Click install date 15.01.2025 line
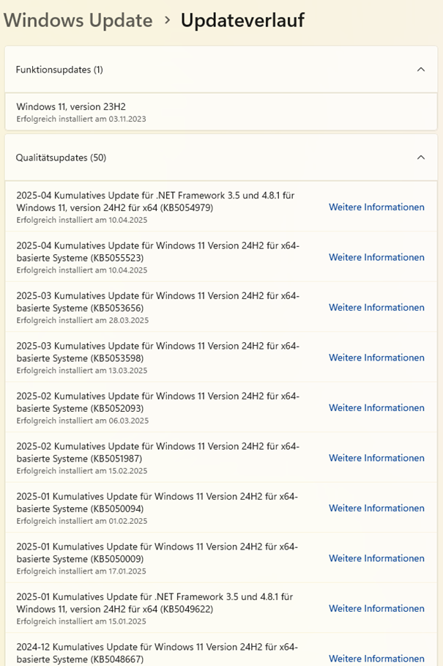443x666 pixels. [x=81, y=621]
